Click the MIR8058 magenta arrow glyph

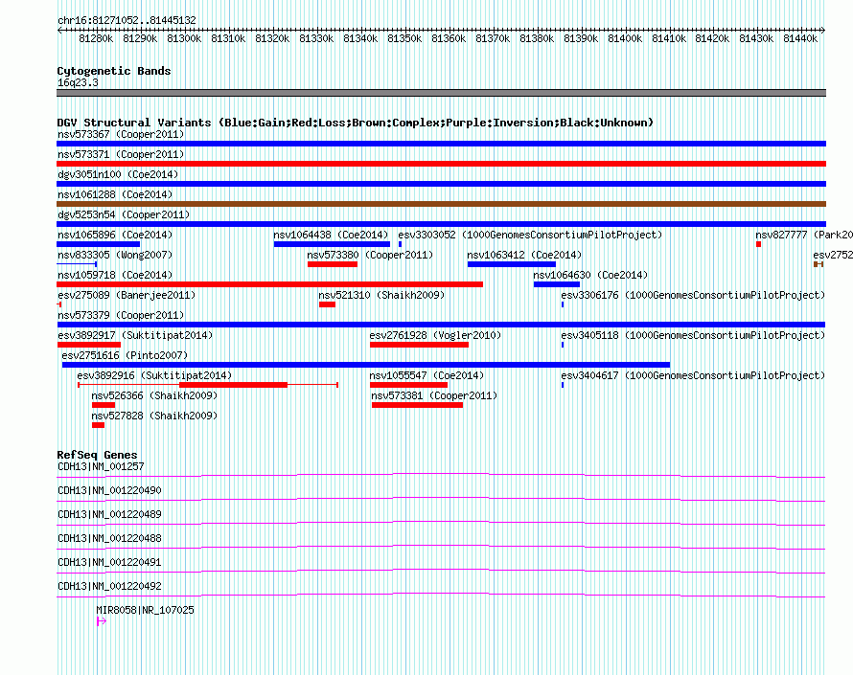point(102,621)
